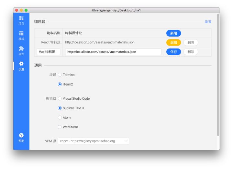This screenshot has width=233, height=169.
Task: Click the 物料源地址 column header
Action: pyautogui.click(x=73, y=33)
